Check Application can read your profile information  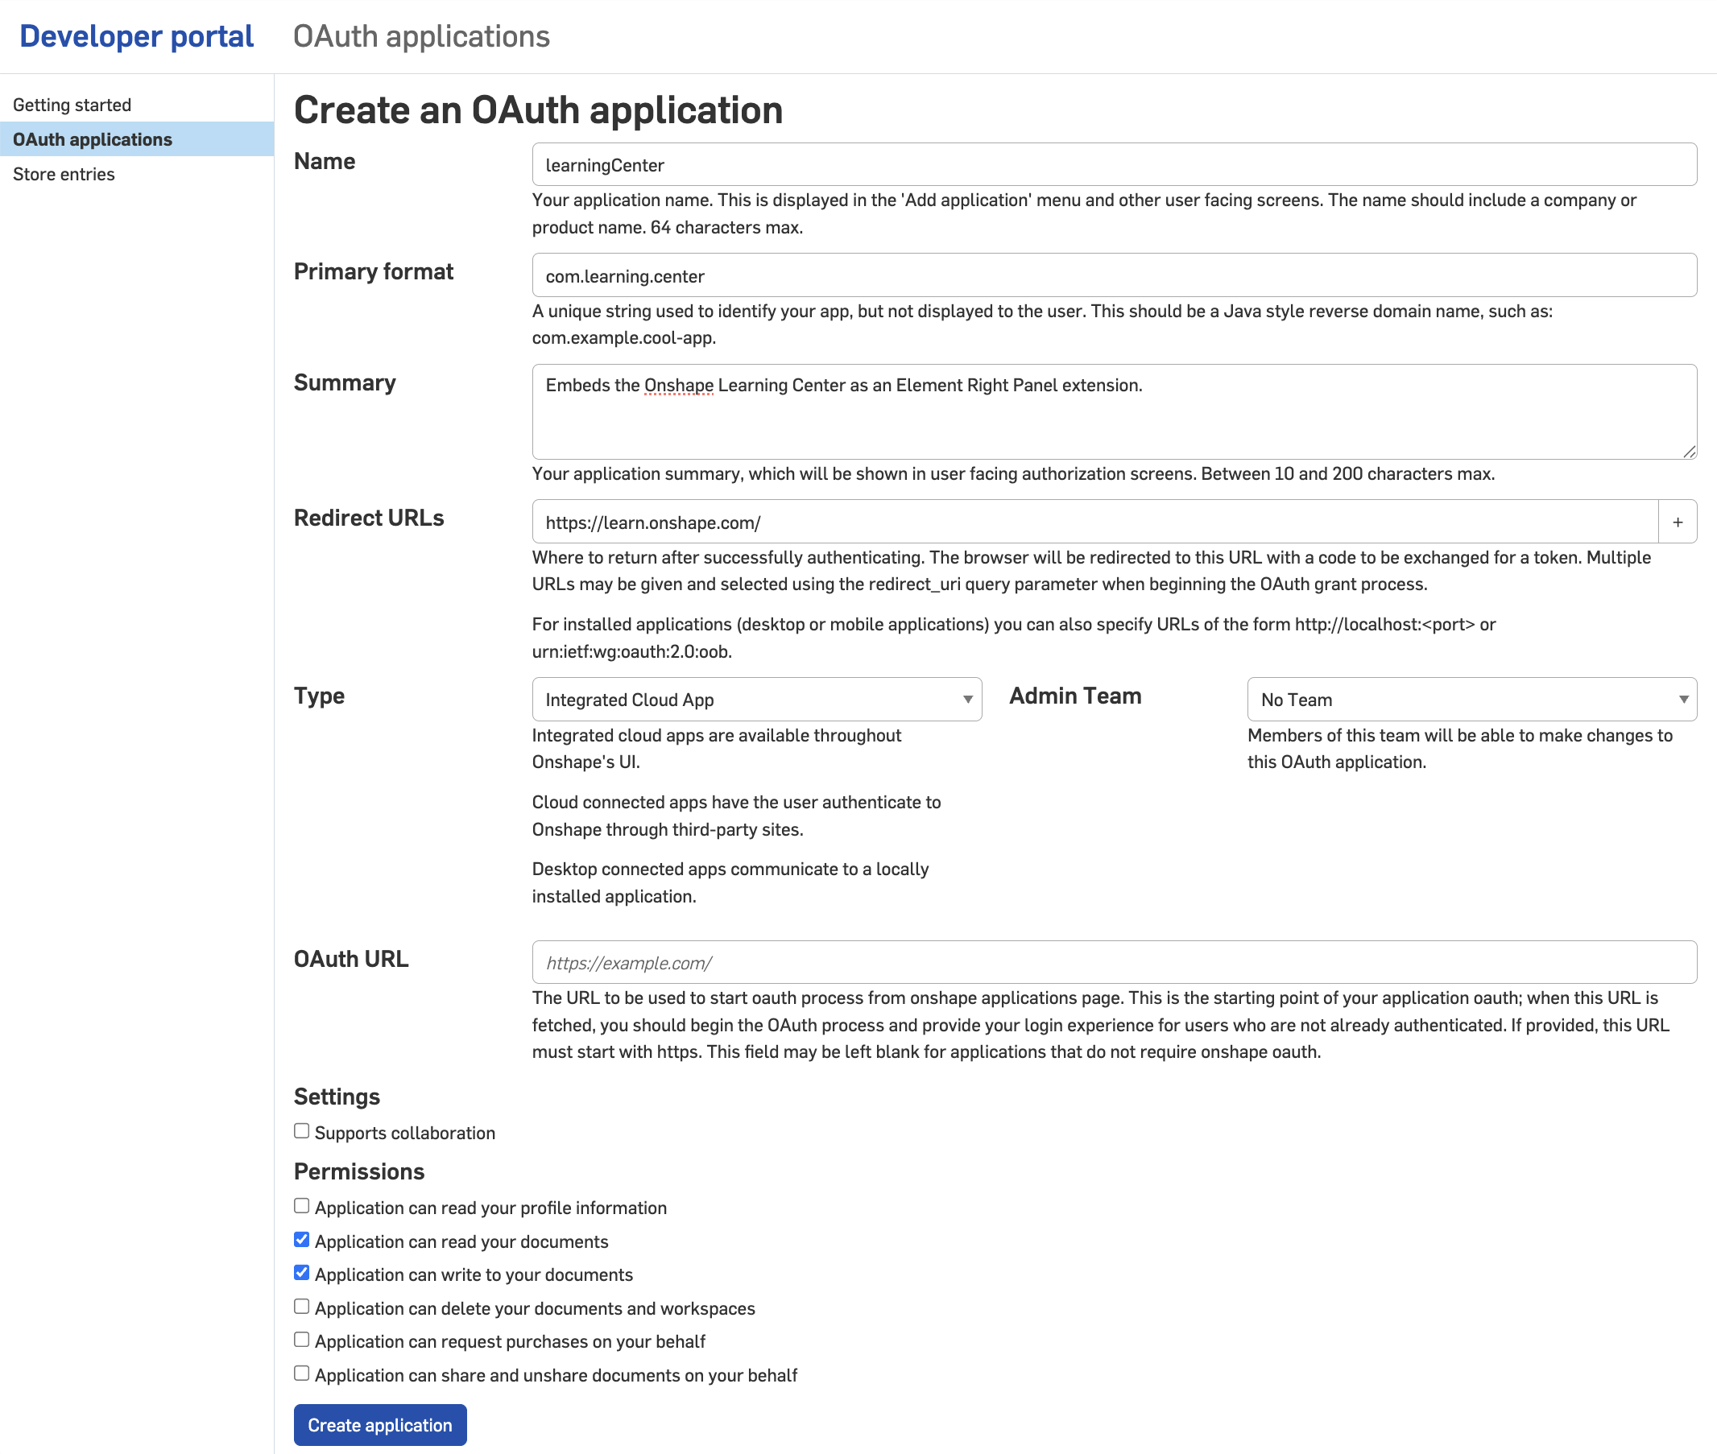click(x=301, y=1205)
